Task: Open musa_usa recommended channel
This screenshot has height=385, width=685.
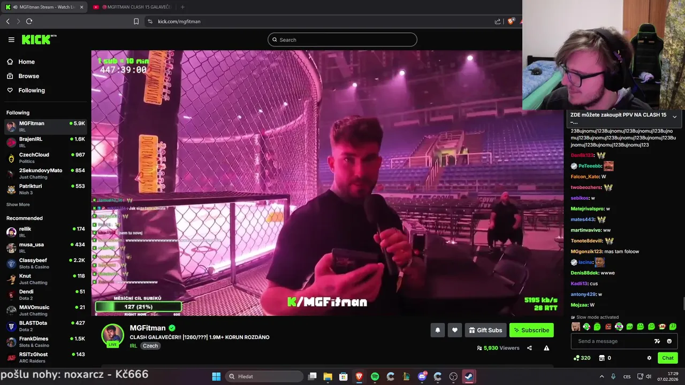Action: click(45, 248)
